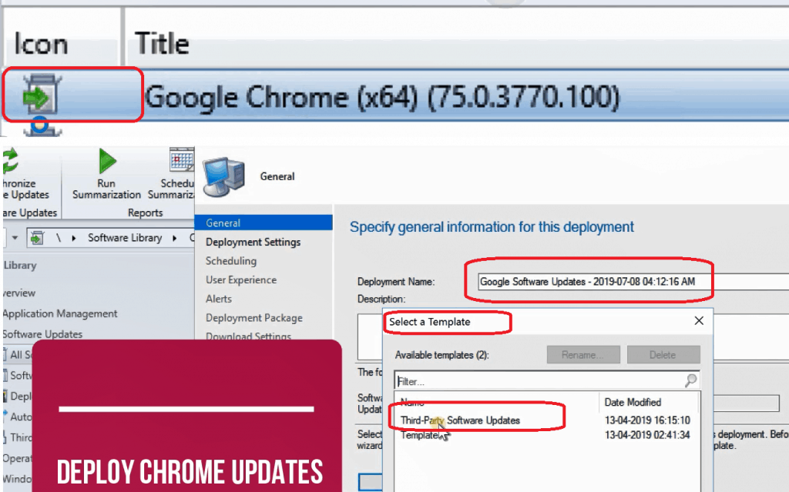Select the General wizard step
Screen dimensions: 789x492
click(264, 223)
